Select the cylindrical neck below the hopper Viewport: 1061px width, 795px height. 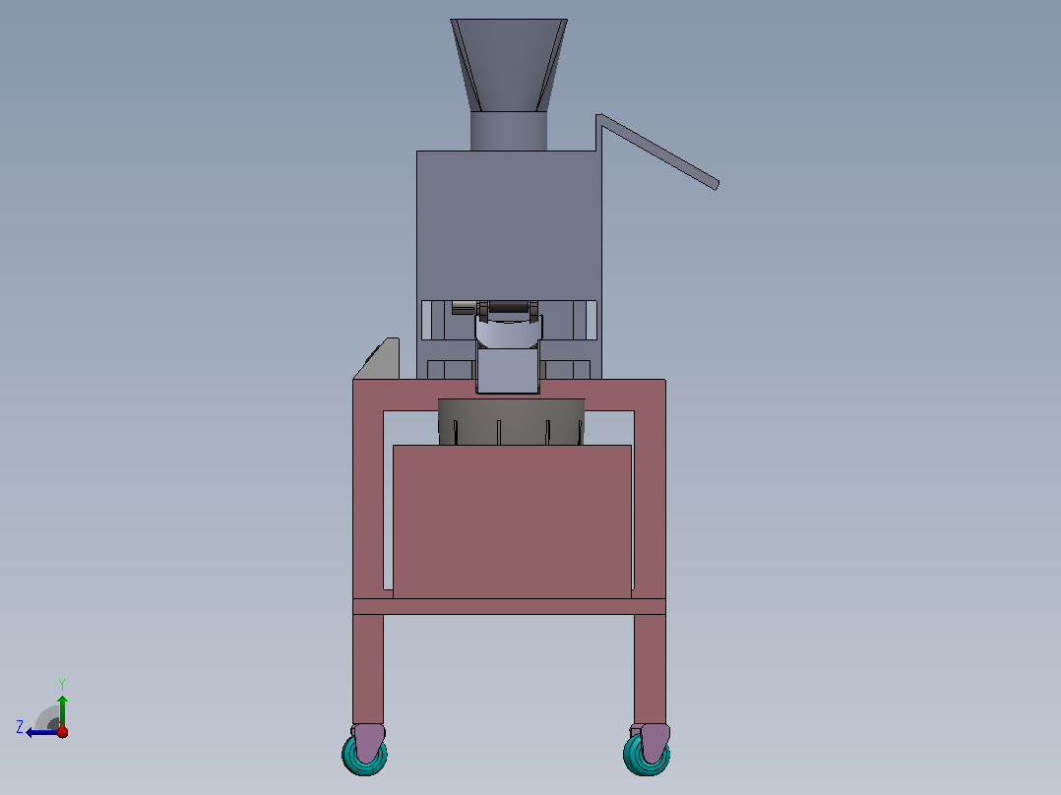(509, 131)
